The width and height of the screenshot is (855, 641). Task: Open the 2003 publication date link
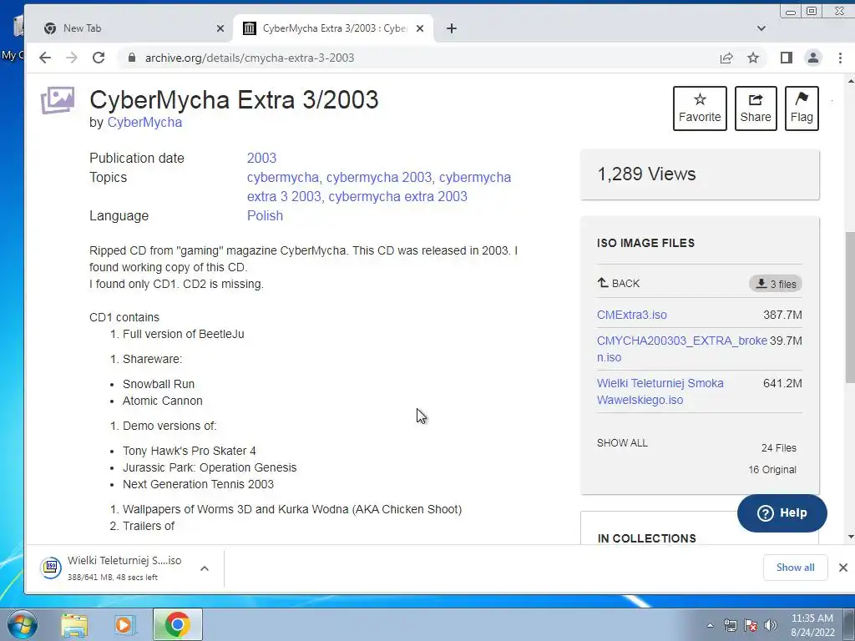point(261,158)
